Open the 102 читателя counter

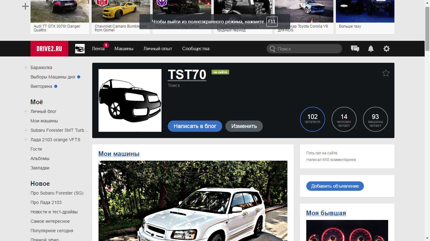click(x=313, y=119)
